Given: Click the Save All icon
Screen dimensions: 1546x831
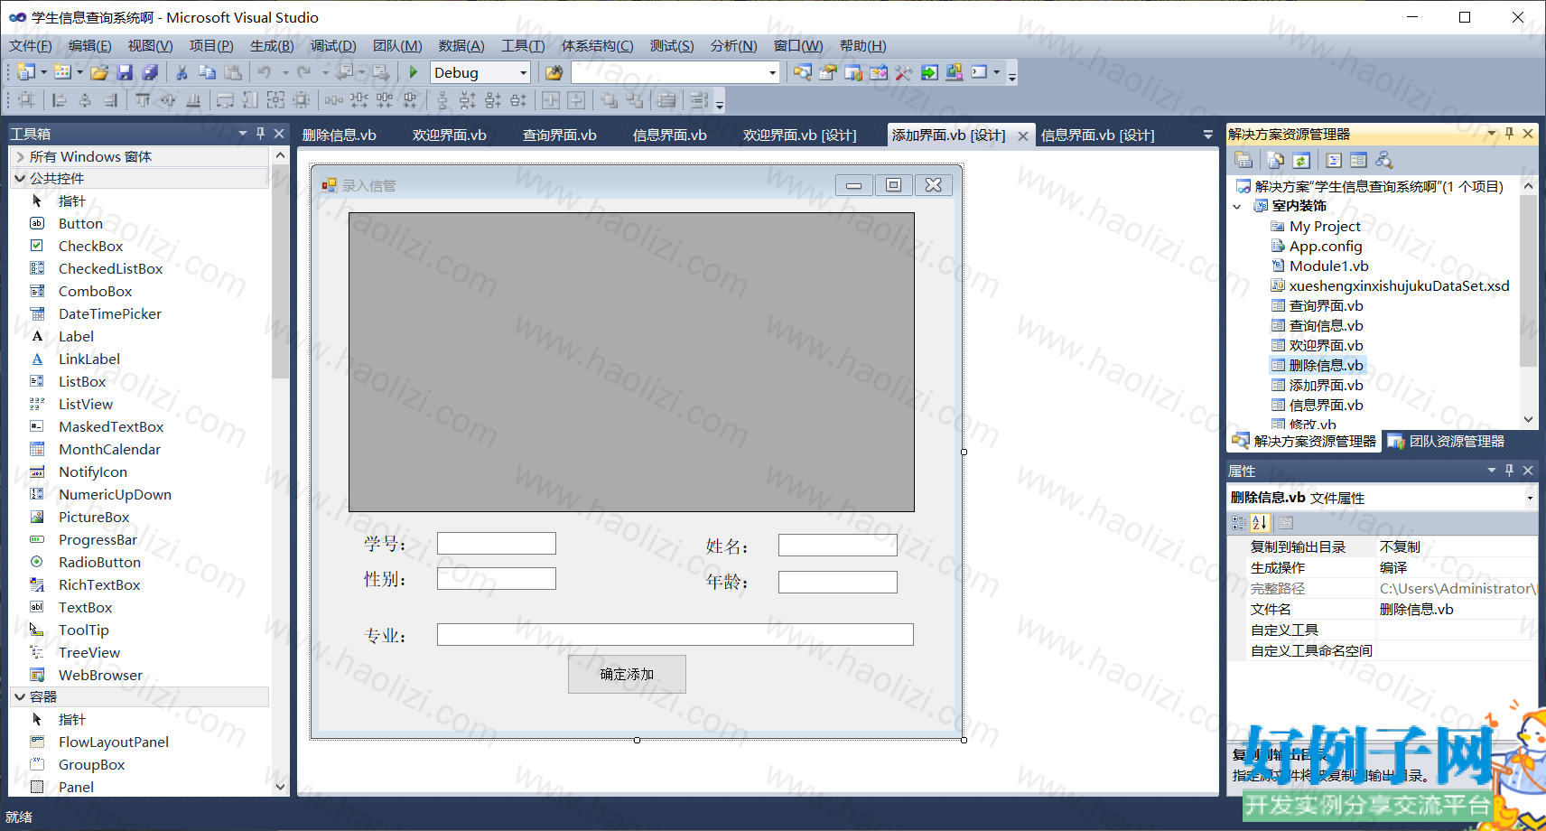Looking at the screenshot, I should [150, 72].
